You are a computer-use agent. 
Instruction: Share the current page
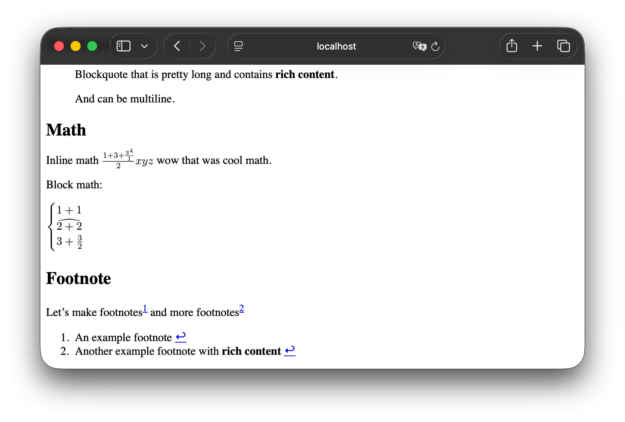pos(511,46)
